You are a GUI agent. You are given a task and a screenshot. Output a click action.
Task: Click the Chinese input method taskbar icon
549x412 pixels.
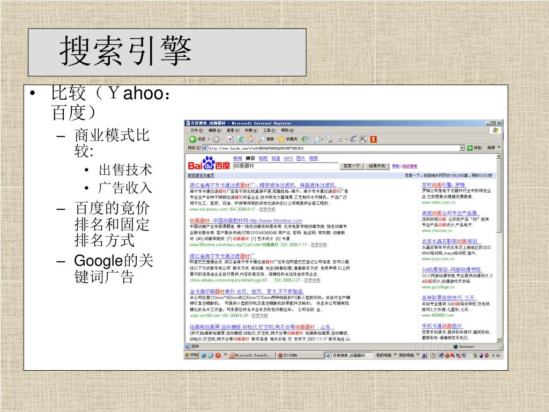point(424,355)
